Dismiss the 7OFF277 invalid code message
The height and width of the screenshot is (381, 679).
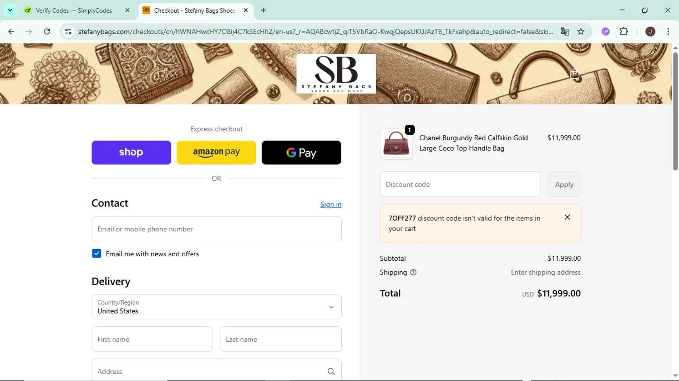[567, 217]
